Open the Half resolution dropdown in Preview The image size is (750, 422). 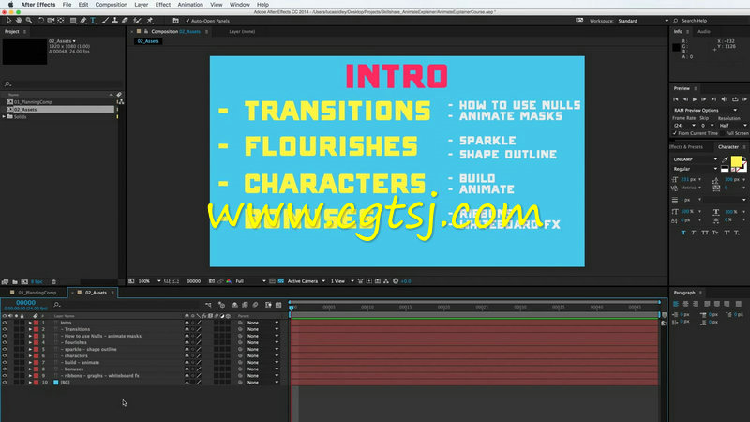(x=733, y=126)
